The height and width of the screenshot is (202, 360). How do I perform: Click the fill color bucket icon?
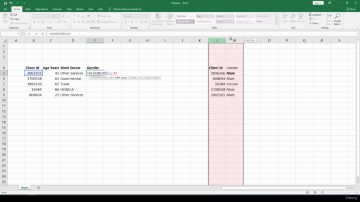[58, 22]
